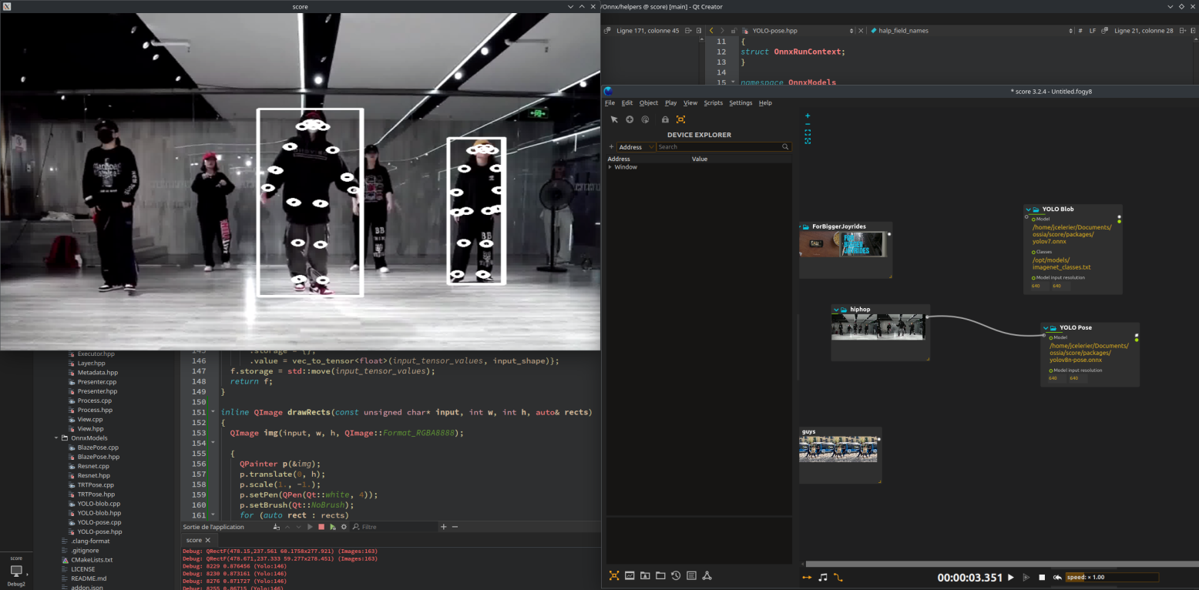Zoom out using the blue minus icon
The width and height of the screenshot is (1199, 590).
click(x=808, y=124)
